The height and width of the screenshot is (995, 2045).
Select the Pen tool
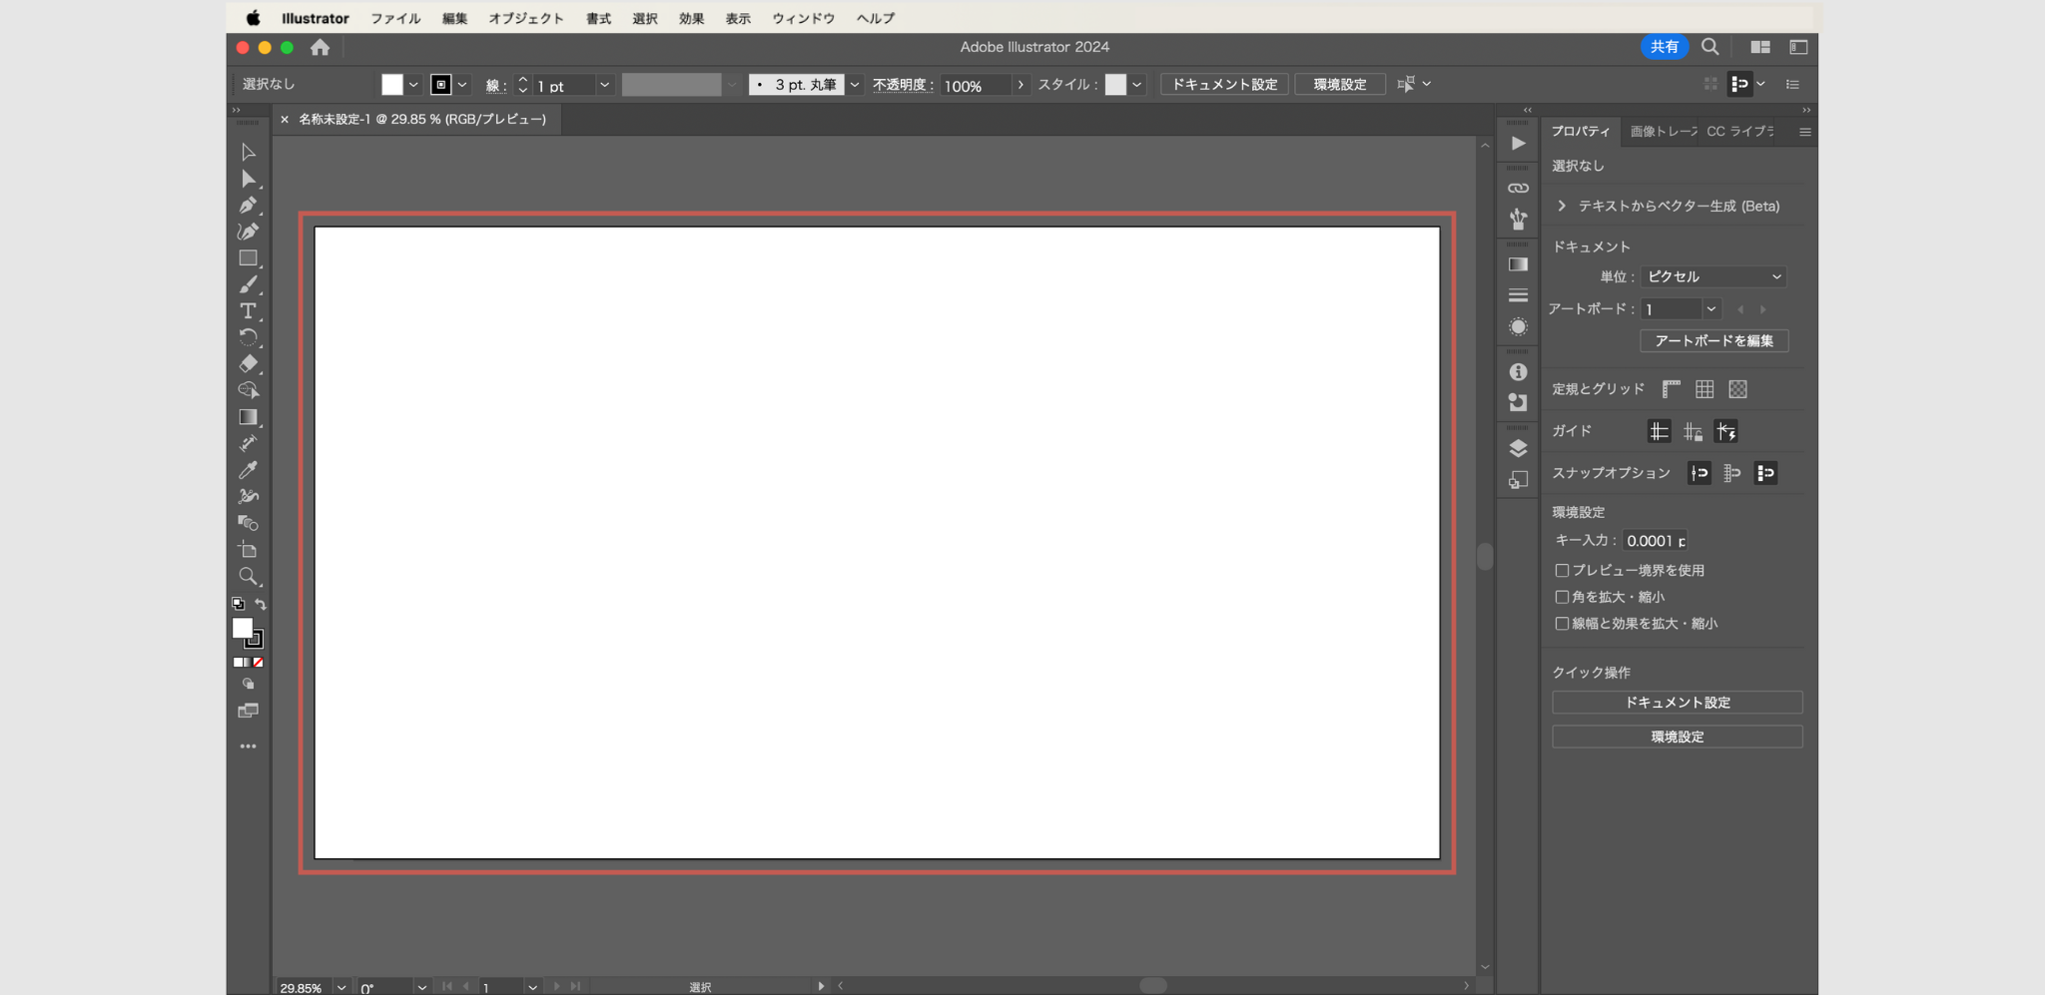(x=248, y=206)
